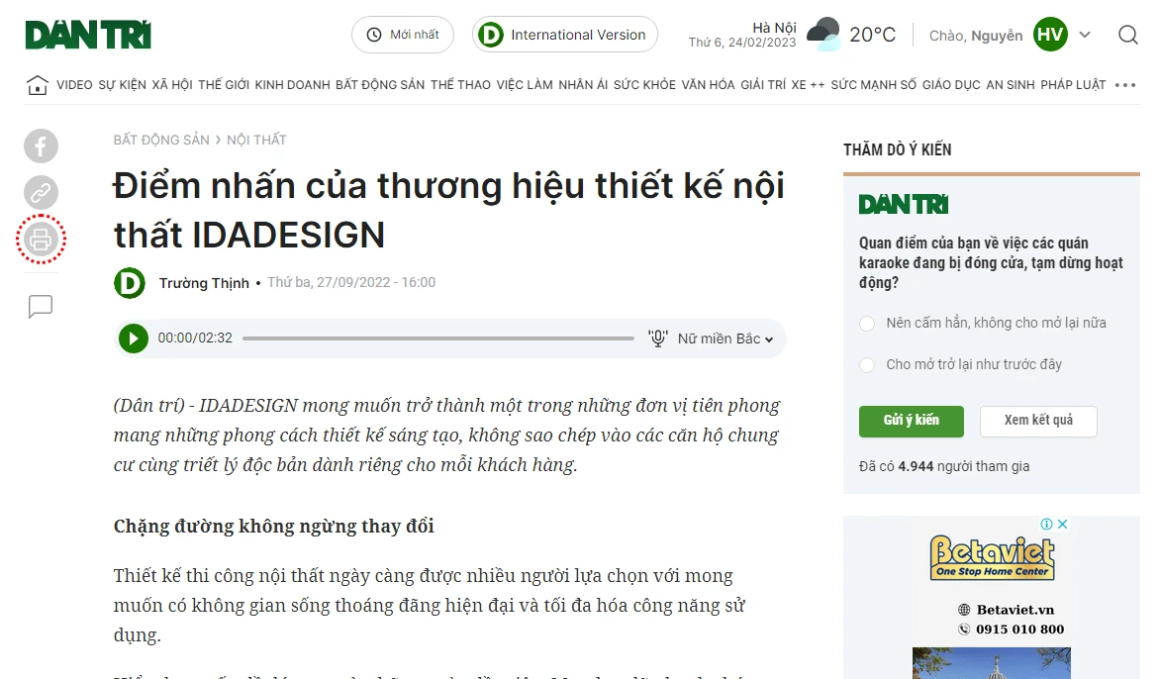Open site search
1161x679 pixels.
[x=1128, y=34]
